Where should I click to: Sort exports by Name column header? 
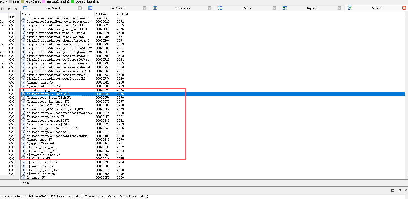coord(26,14)
